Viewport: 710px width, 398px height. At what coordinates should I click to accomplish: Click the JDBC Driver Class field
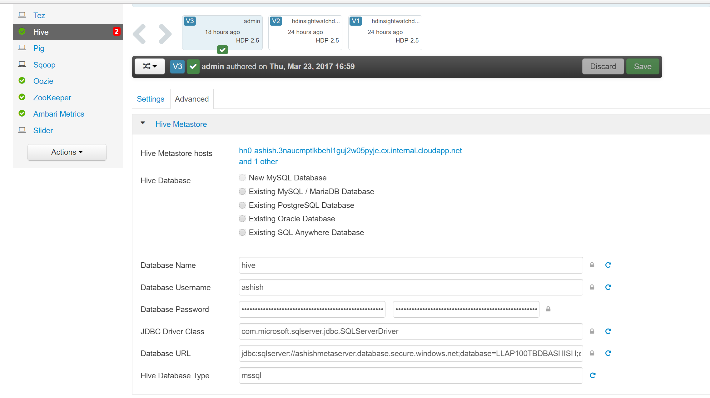[411, 331]
